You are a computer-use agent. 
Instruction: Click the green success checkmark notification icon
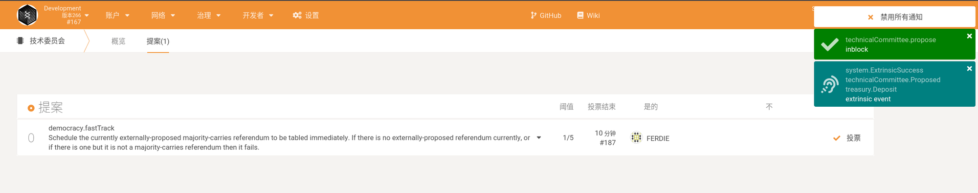coord(830,44)
